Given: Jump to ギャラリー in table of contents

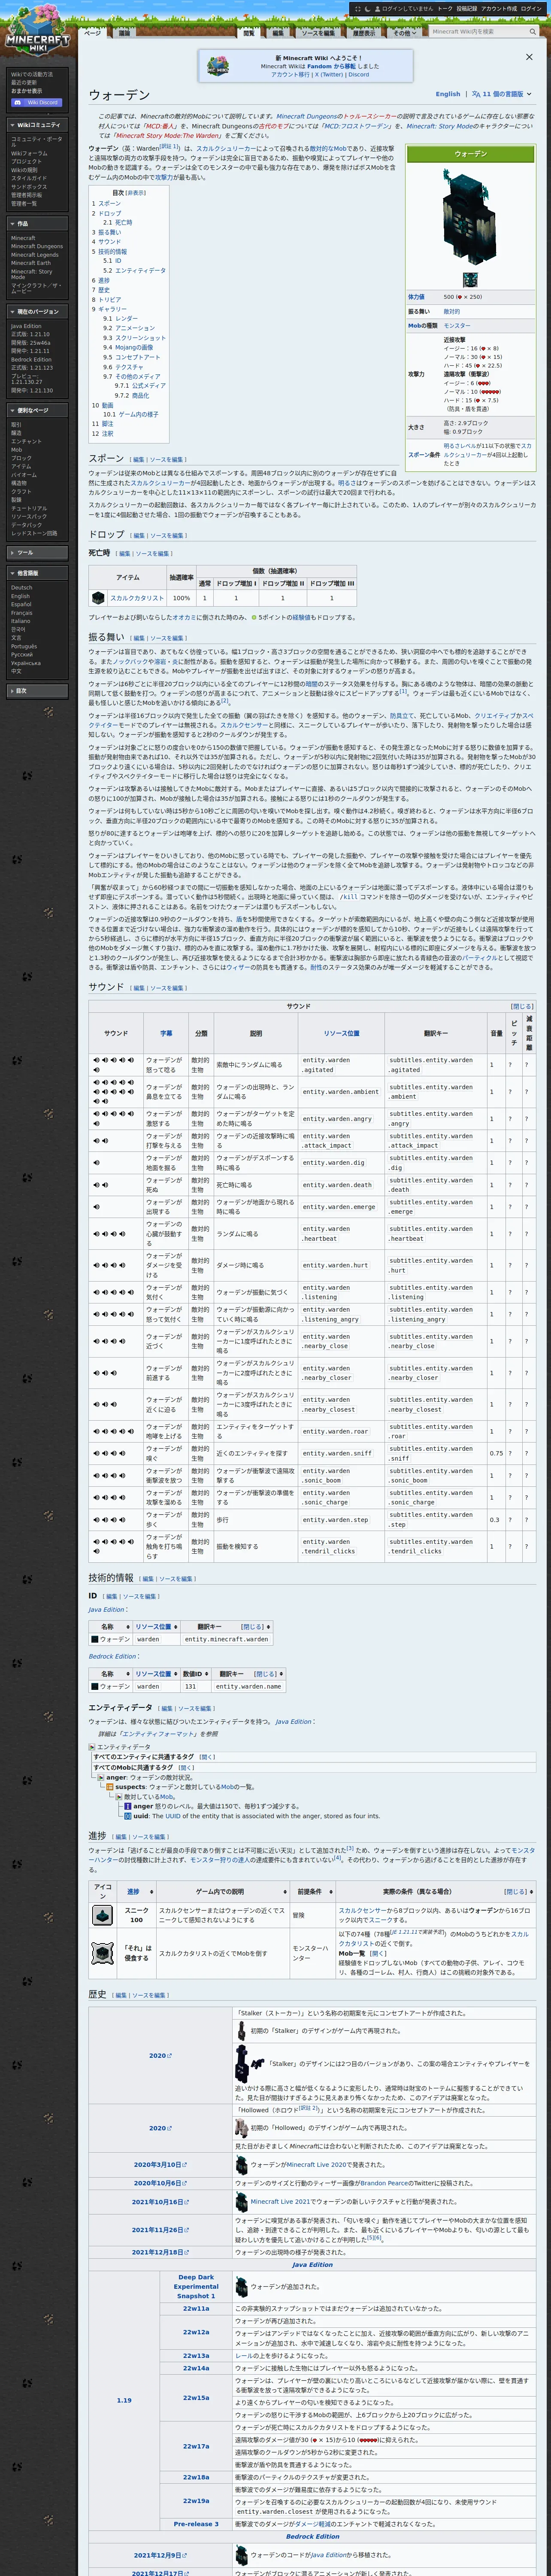Looking at the screenshot, I should point(112,309).
